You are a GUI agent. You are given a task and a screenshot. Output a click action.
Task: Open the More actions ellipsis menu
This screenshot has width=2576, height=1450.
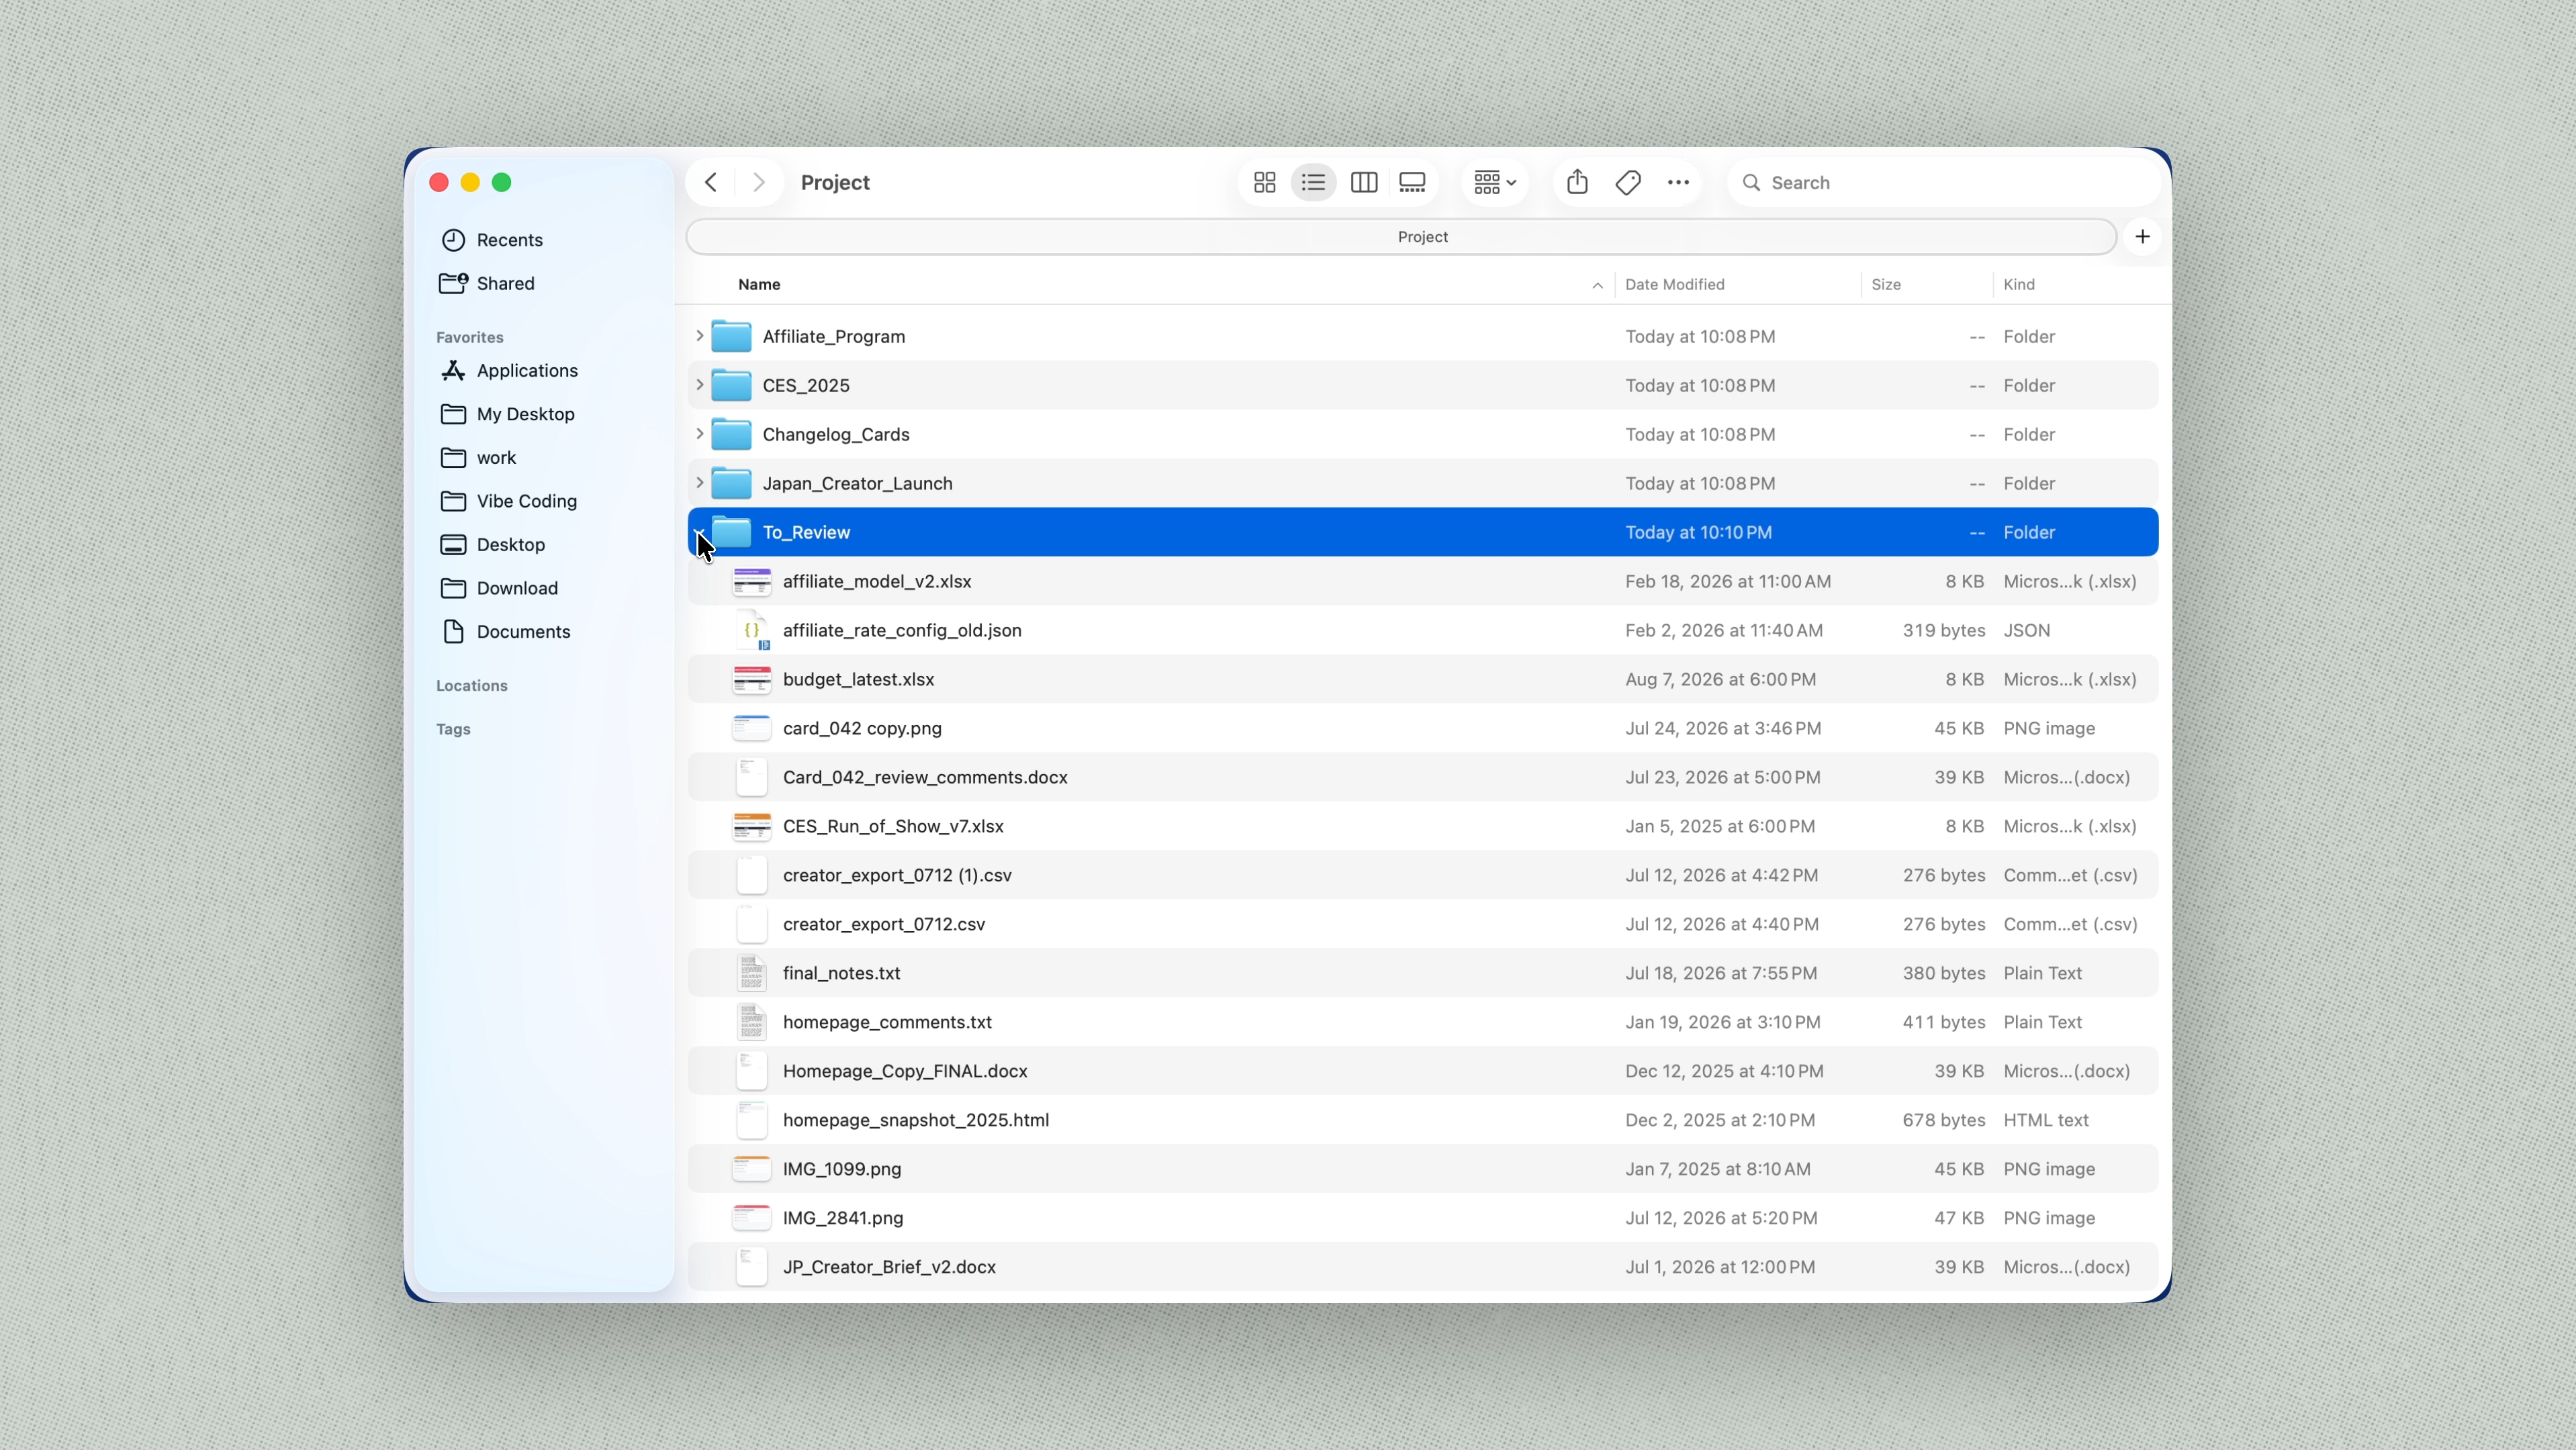click(x=1678, y=182)
